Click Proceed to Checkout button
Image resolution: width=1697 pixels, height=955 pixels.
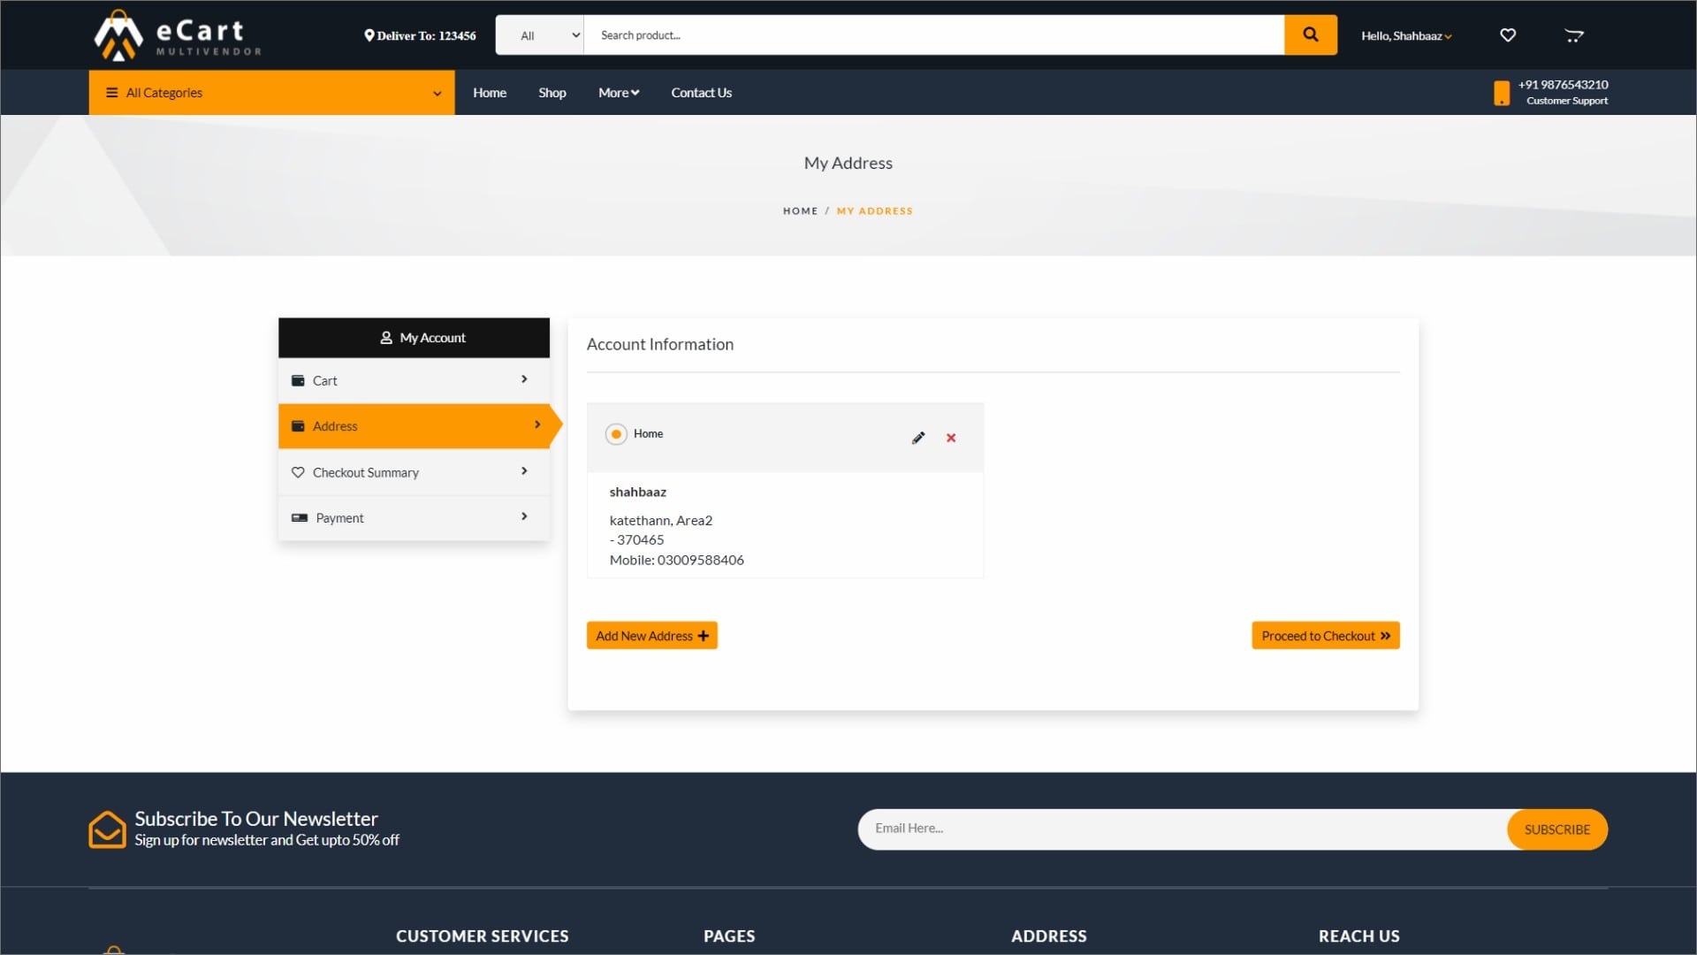(x=1324, y=636)
